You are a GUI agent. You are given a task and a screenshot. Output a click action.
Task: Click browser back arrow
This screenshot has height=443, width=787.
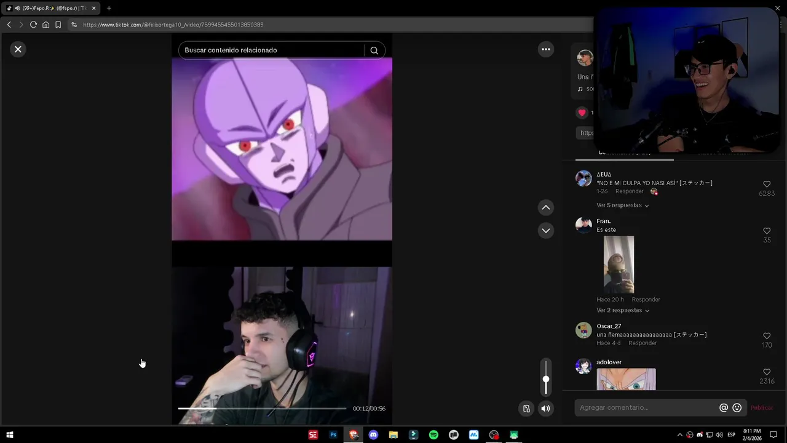pos(9,25)
